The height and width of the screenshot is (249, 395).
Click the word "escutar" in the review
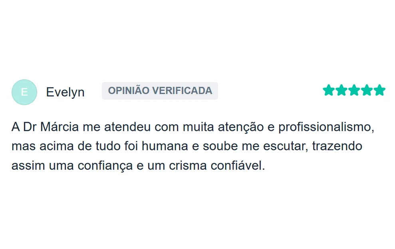(286, 146)
